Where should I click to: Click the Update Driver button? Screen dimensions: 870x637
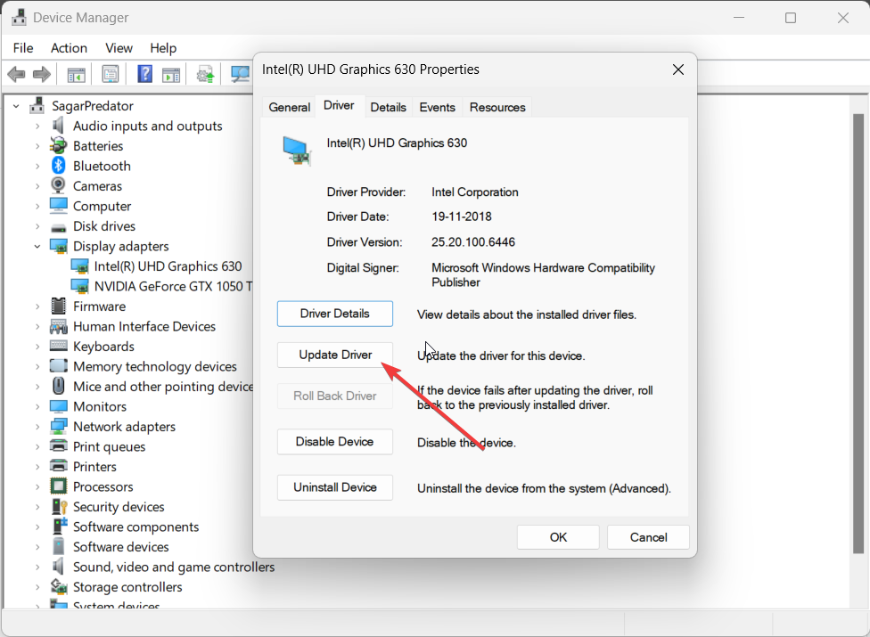coord(335,355)
